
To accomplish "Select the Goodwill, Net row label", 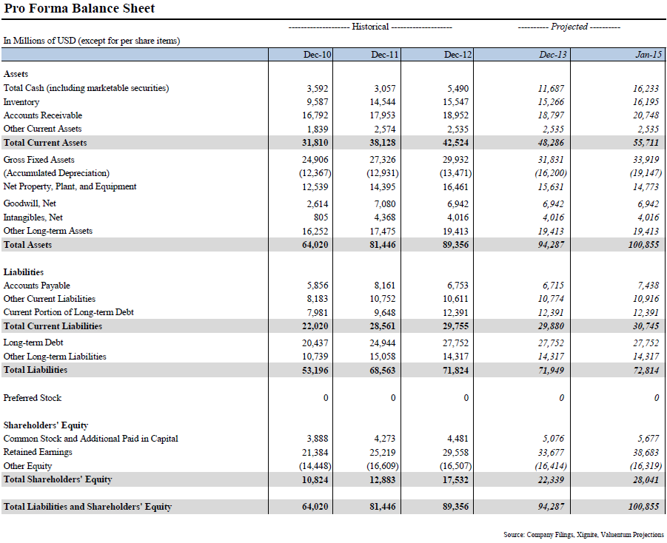I will pos(32,203).
